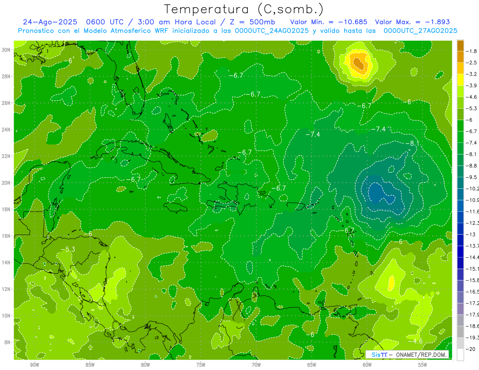Image resolution: width=479 pixels, height=370 pixels.
Task: Click the '-15.8' color scale value
Action: coord(472,280)
